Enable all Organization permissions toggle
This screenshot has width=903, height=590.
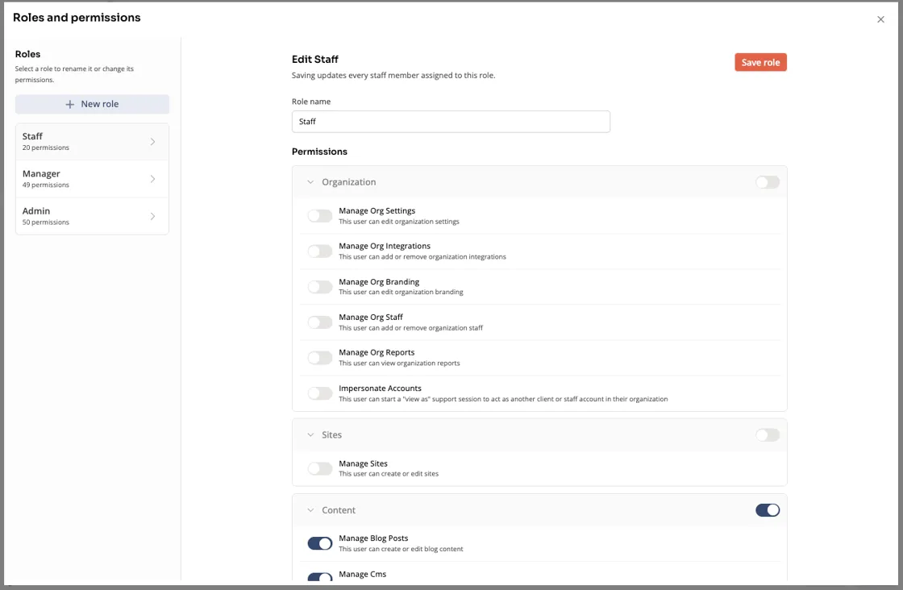click(768, 182)
